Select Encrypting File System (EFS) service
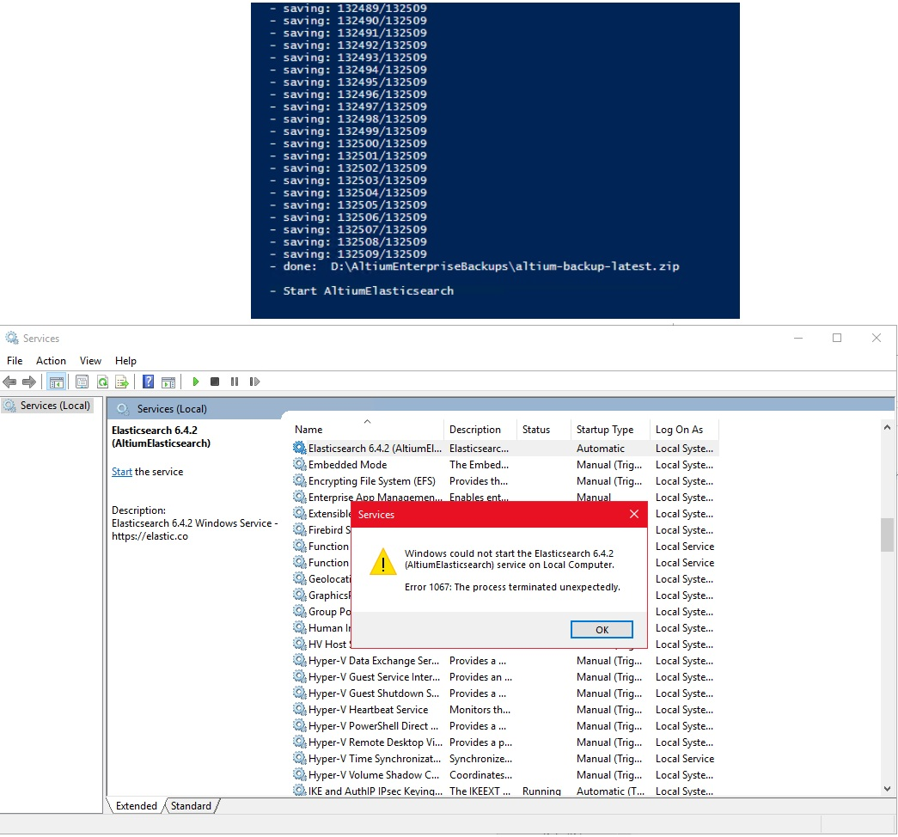Screen dimensions: 898x837 (x=505, y=481)
